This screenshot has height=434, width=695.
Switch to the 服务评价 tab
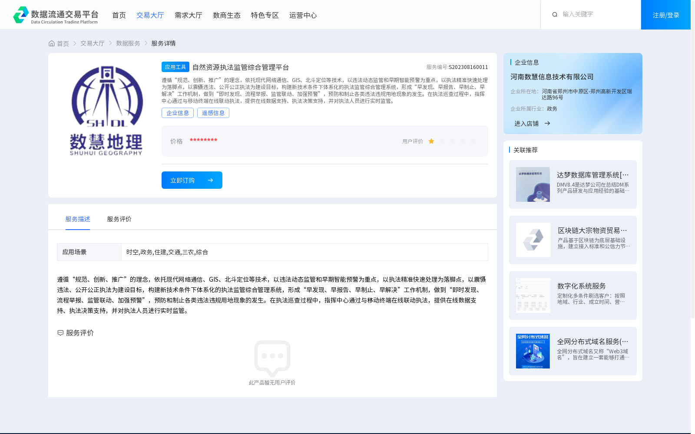[119, 219]
